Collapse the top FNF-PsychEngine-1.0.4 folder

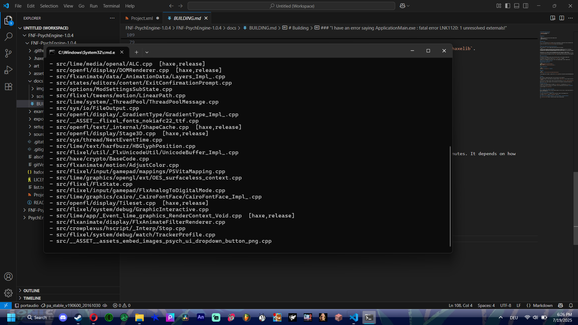click(x=24, y=36)
